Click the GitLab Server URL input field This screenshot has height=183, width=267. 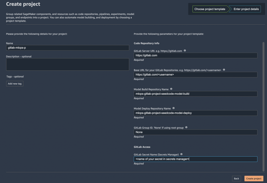196,55
